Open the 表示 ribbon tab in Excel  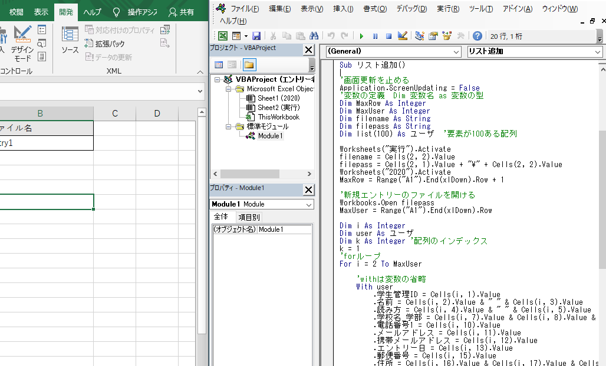(x=41, y=12)
